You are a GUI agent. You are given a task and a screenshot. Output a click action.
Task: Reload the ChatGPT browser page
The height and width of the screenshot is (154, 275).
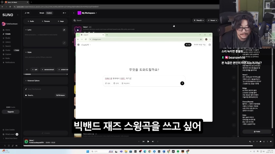click(x=86, y=39)
